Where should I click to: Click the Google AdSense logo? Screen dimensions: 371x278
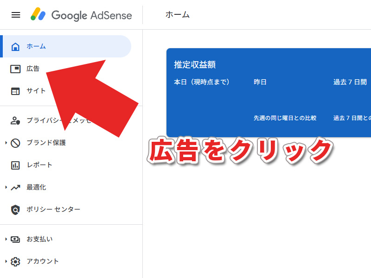(x=81, y=15)
